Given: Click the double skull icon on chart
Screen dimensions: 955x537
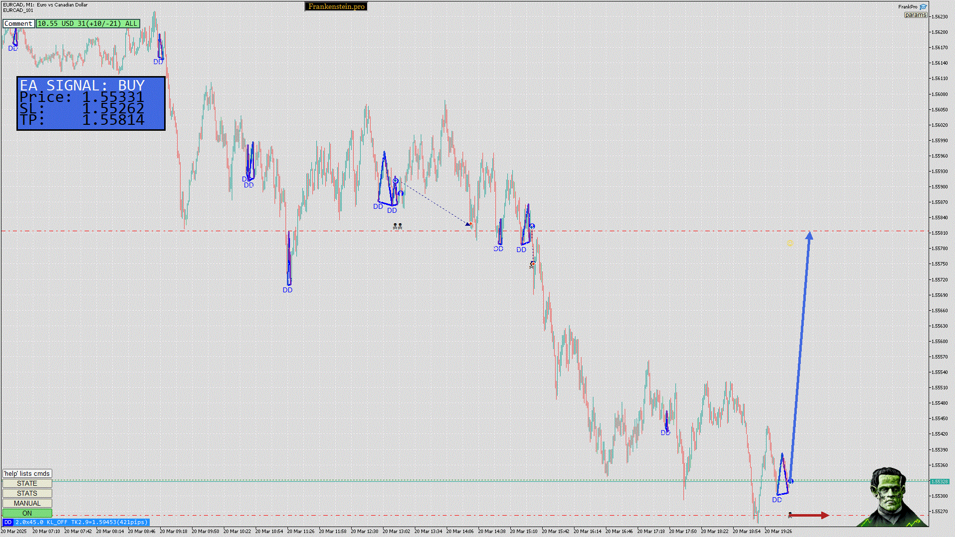Looking at the screenshot, I should click(x=397, y=226).
